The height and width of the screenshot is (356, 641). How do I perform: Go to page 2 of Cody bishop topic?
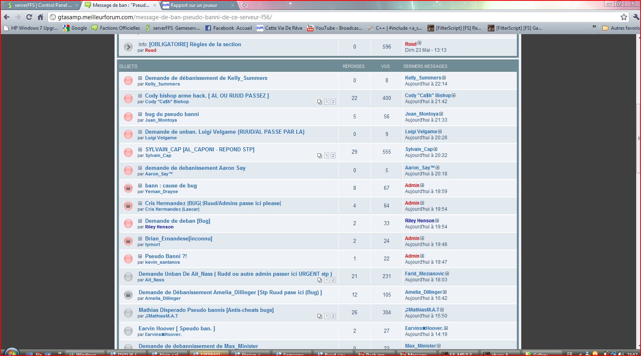coord(333,102)
